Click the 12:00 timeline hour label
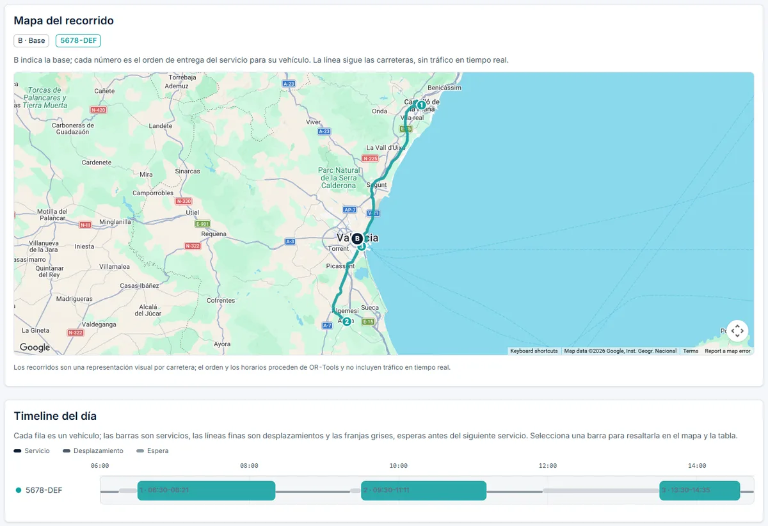The height and width of the screenshot is (526, 768). tap(548, 466)
